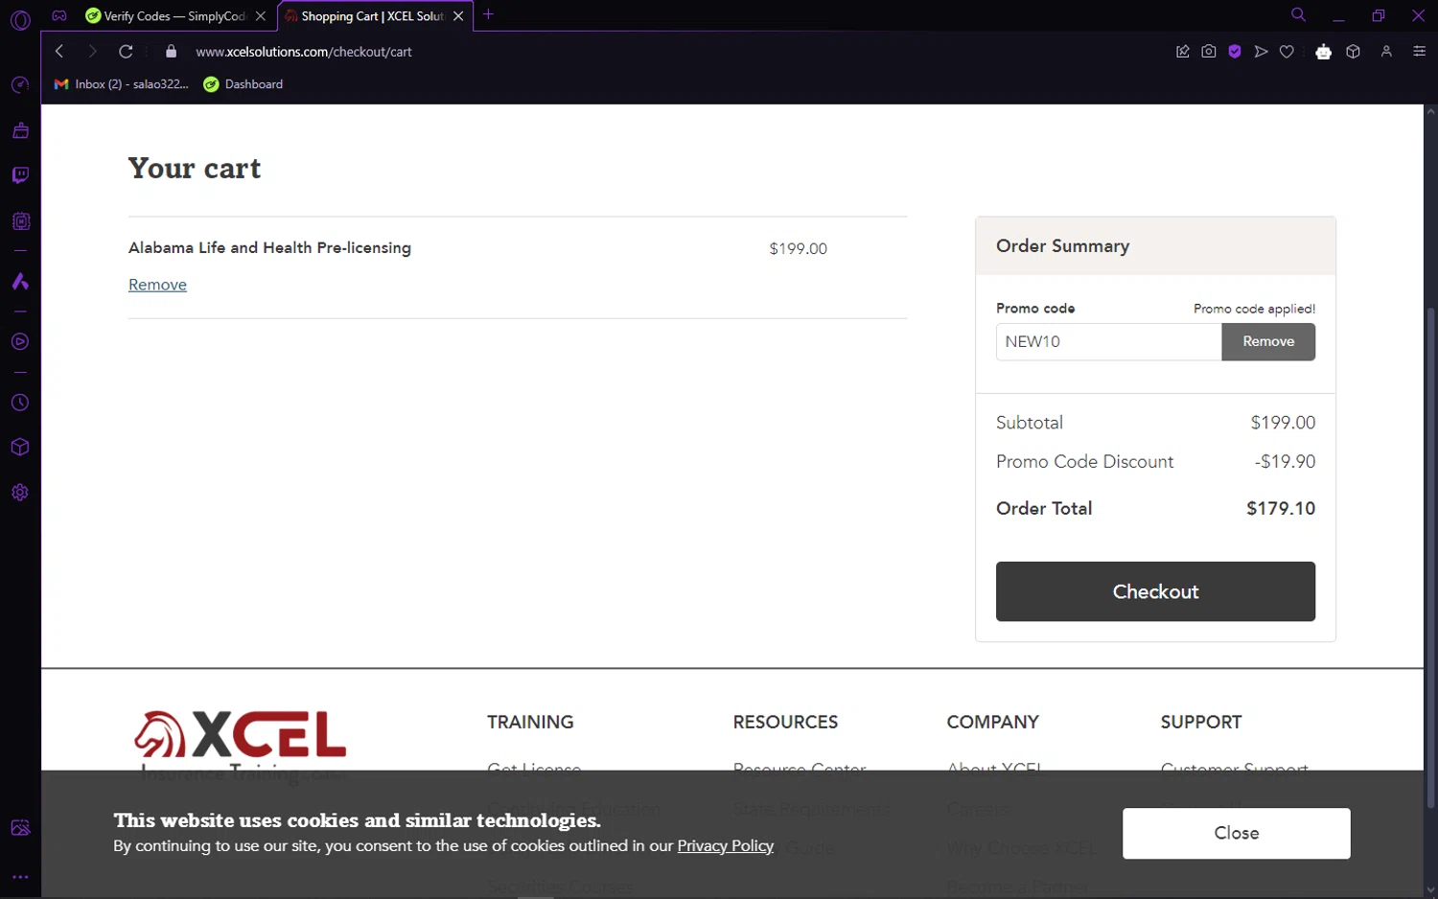
Task: Take a snapshot with camera icon
Action: pyautogui.click(x=1209, y=52)
